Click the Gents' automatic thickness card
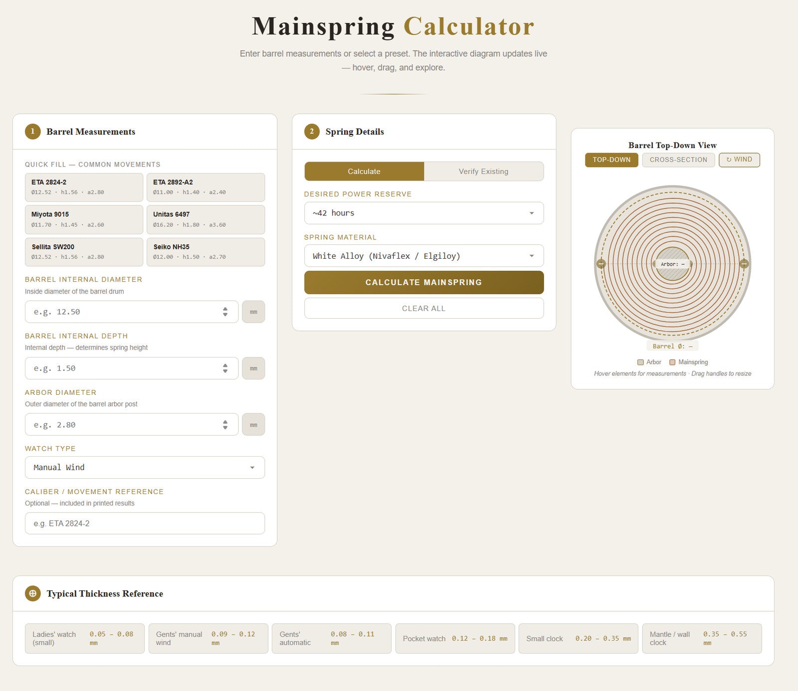 (x=332, y=638)
